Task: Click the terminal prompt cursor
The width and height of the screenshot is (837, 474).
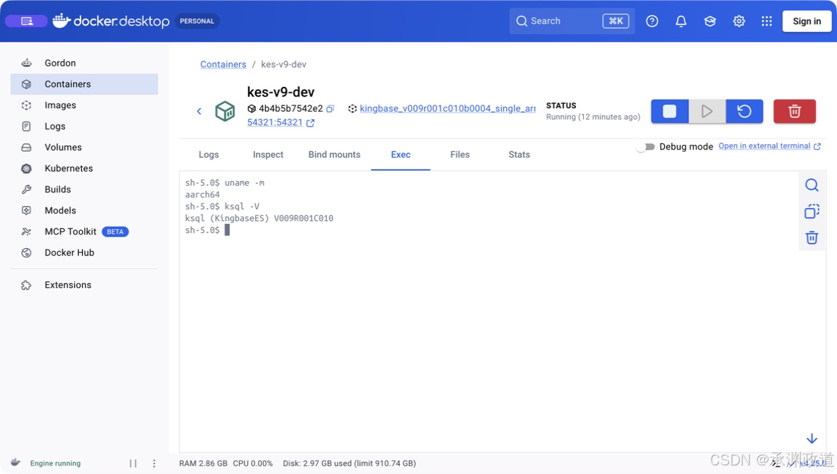Action: pyautogui.click(x=227, y=230)
